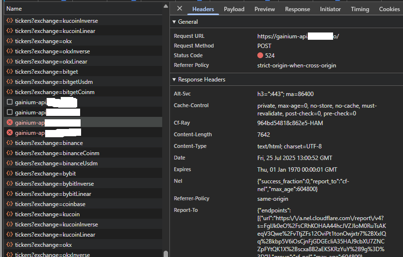Select the tickers?exchange=bybitLinear request
This screenshot has height=257, width=403.
pyautogui.click(x=83, y=194)
